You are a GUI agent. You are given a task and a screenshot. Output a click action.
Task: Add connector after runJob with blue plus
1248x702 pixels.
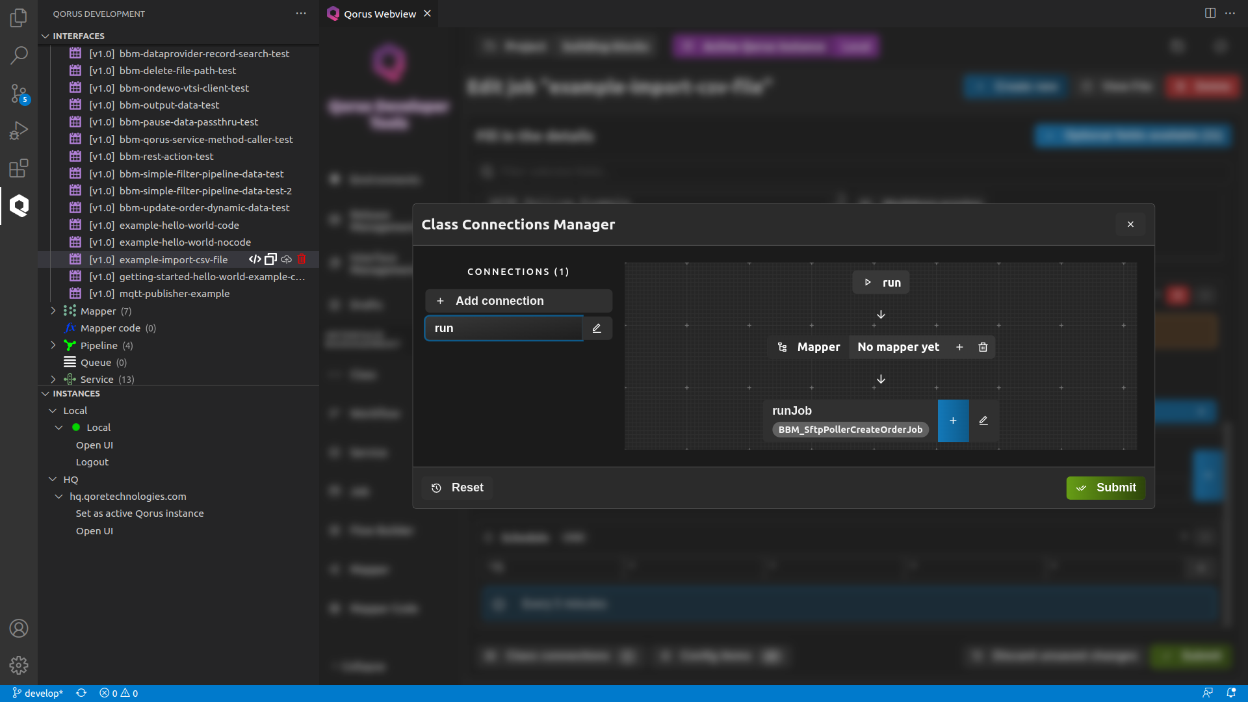click(x=953, y=421)
